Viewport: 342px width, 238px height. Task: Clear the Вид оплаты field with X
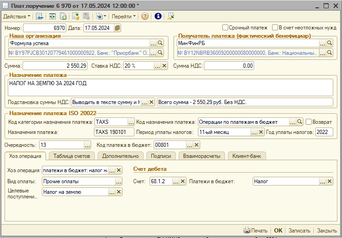click(x=119, y=181)
